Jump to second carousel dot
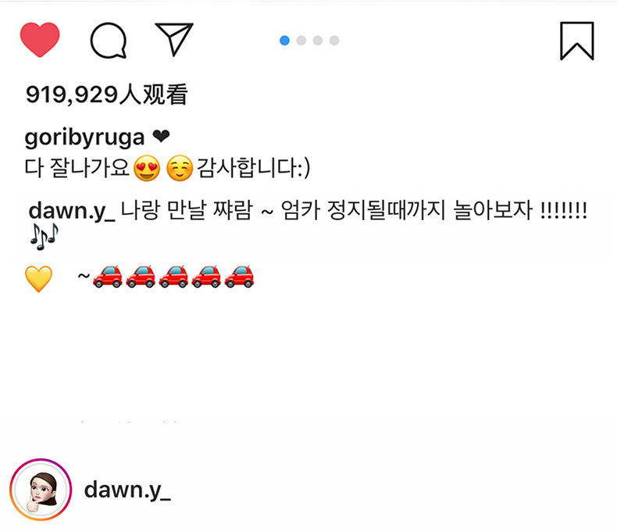This screenshot has width=617, height=531. click(x=301, y=41)
